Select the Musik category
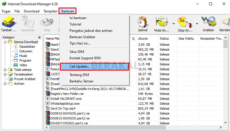 (23, 56)
